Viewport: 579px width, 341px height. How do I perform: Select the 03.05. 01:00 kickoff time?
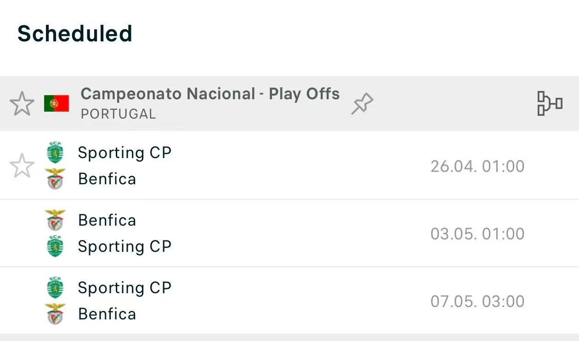(x=477, y=234)
